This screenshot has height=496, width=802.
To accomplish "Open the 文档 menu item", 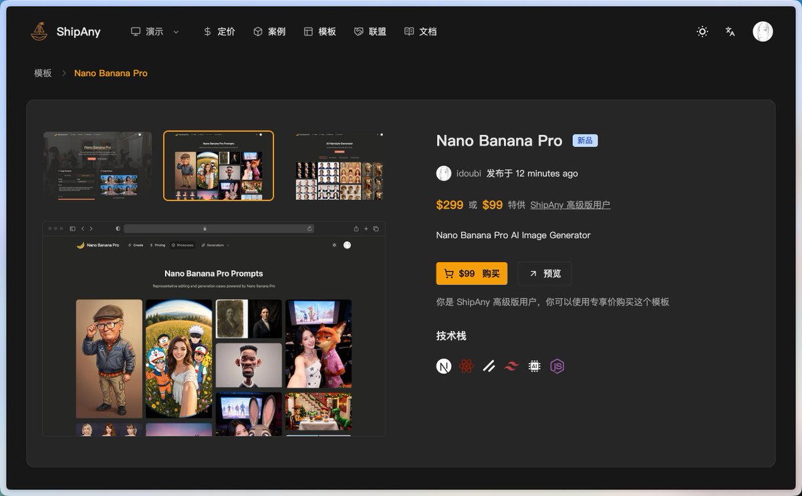I will (x=420, y=31).
